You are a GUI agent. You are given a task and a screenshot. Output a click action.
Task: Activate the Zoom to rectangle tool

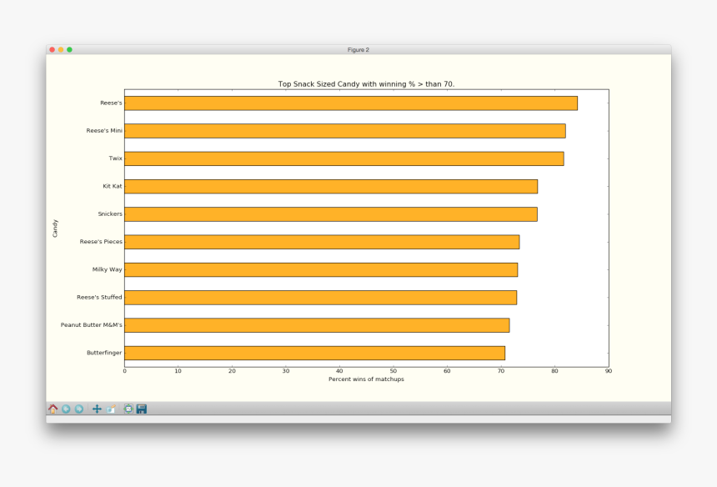point(110,409)
